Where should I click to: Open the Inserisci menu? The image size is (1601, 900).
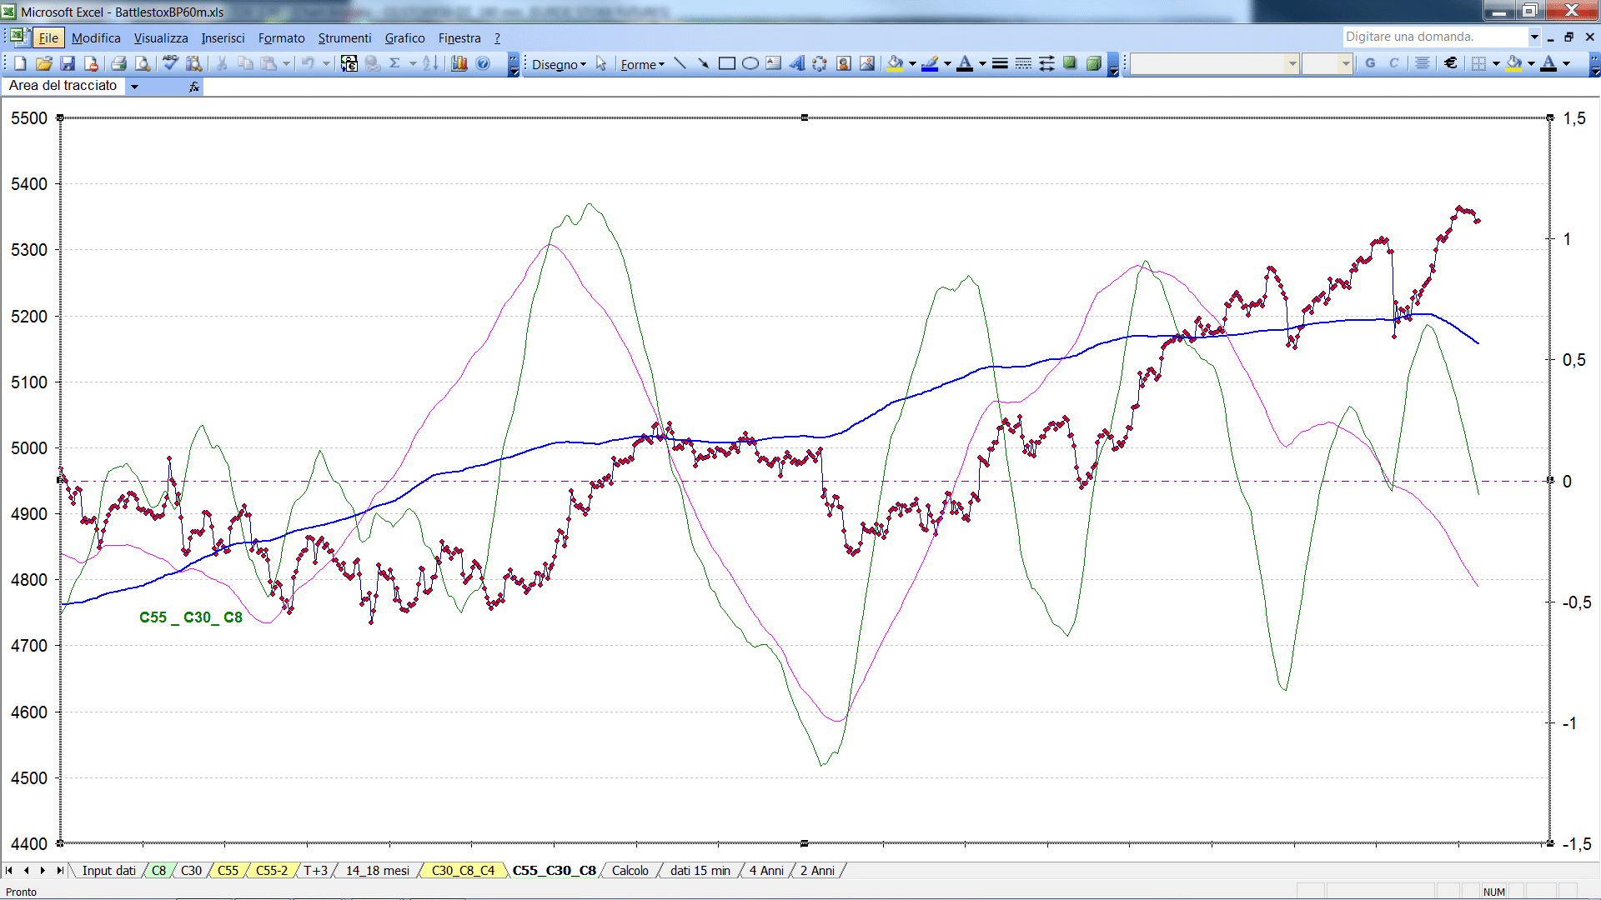click(x=223, y=38)
